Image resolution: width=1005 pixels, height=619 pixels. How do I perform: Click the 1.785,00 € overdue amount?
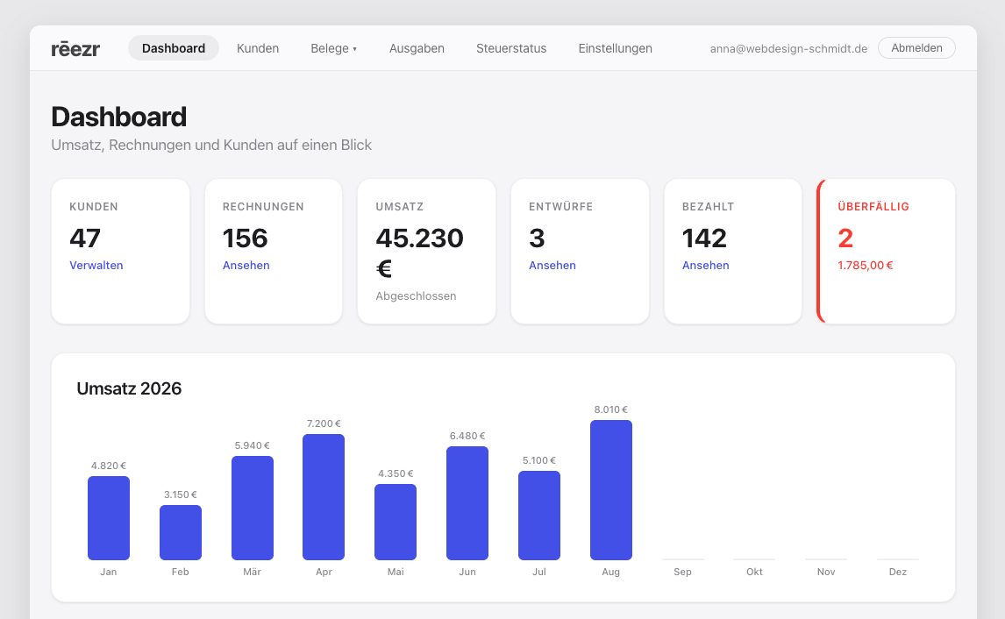pyautogui.click(x=866, y=266)
